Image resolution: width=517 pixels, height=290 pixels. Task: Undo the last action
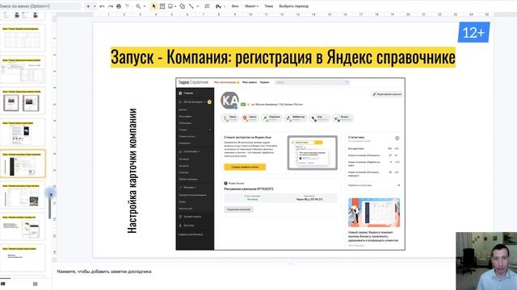103,6
